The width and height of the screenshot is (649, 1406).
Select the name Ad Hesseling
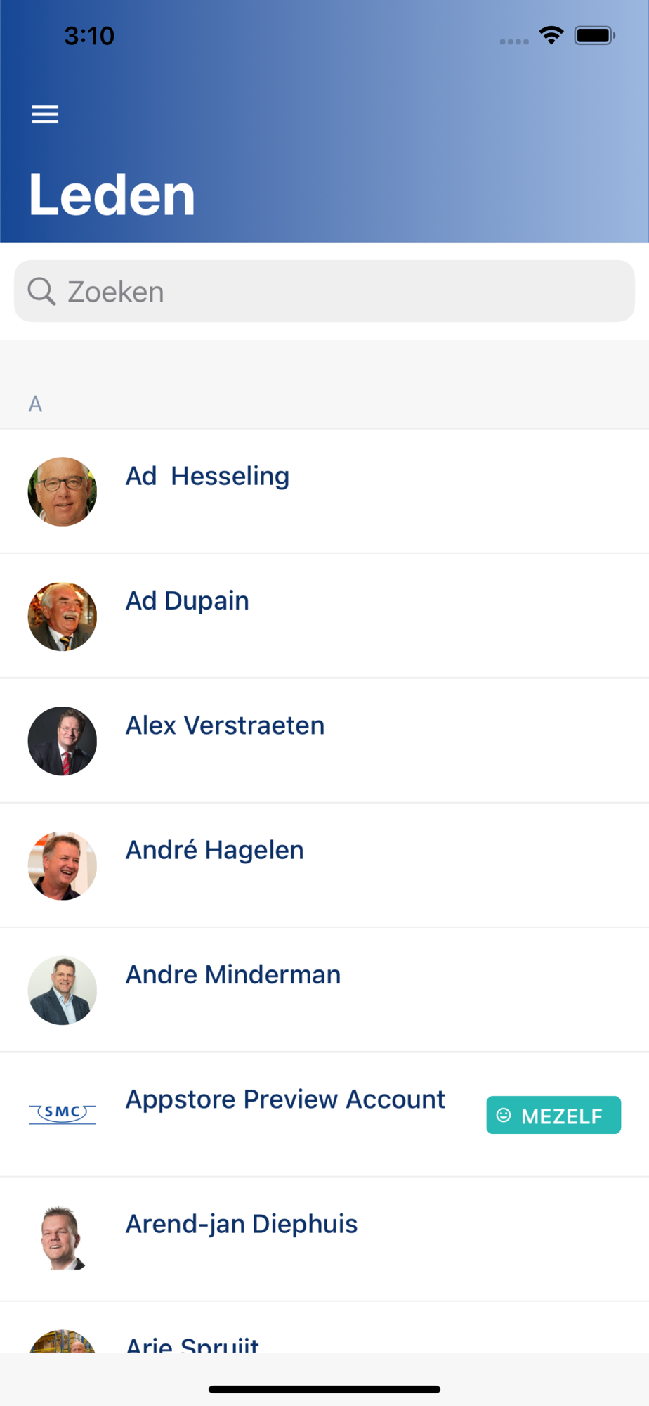[x=207, y=476]
